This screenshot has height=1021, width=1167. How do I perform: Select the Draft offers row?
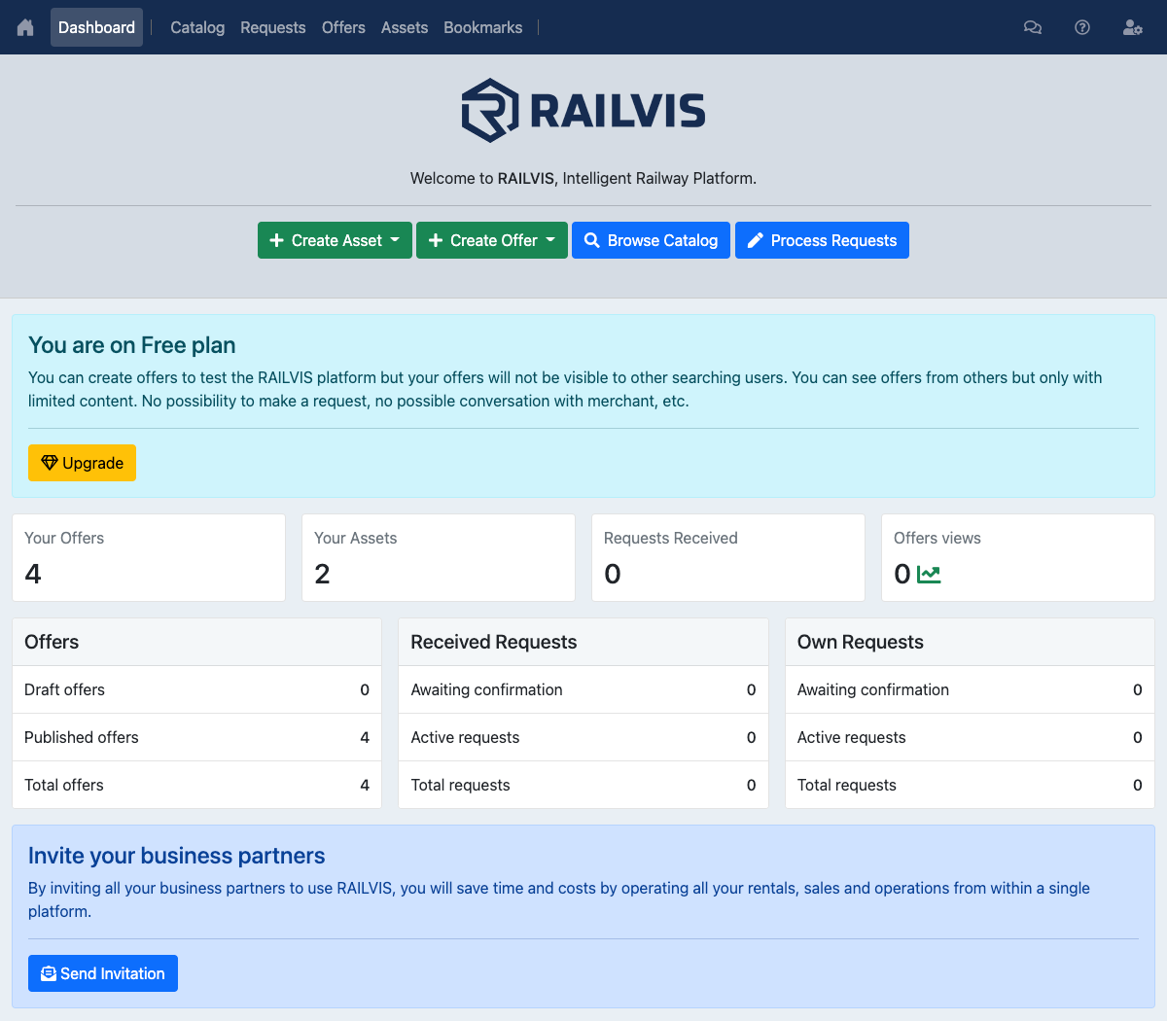(196, 689)
